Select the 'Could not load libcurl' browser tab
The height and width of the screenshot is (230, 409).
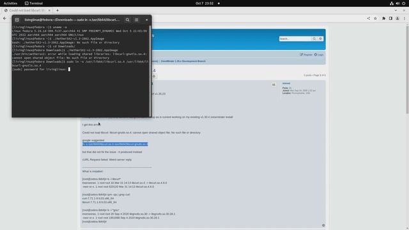pos(27,10)
